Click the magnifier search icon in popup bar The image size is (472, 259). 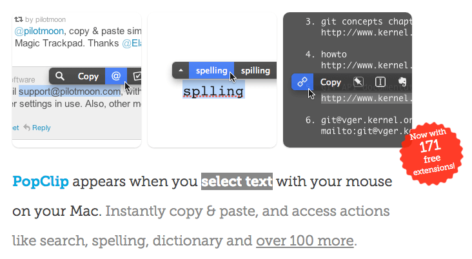(x=59, y=76)
